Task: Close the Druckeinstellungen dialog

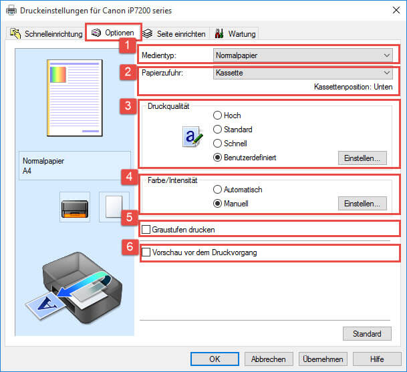Action: 396,11
